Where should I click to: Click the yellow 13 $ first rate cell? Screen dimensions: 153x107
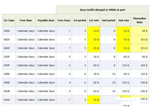tap(94, 31)
